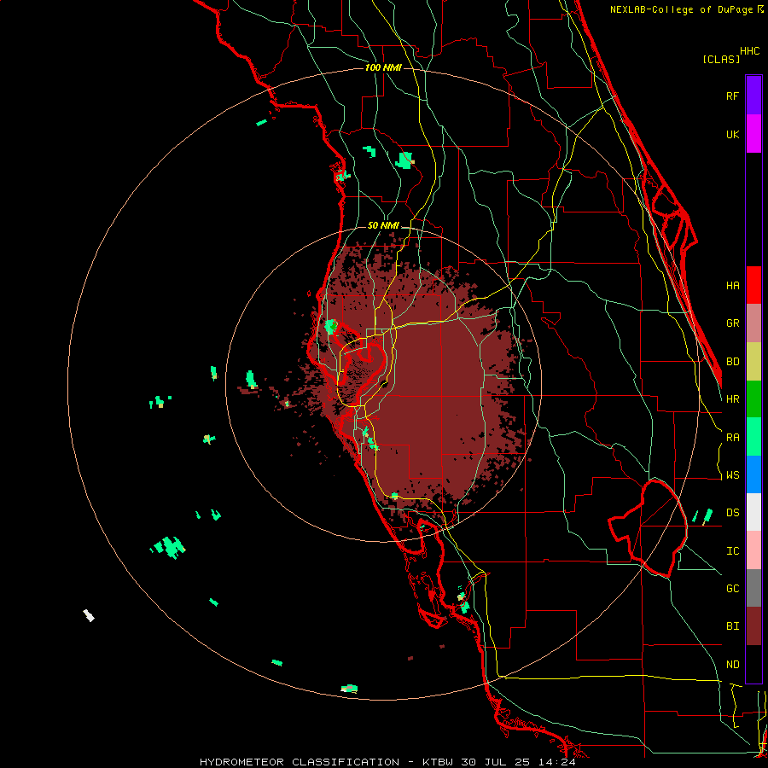Click the "IC" legend label
This screenshot has height=768, width=768.
point(732,551)
